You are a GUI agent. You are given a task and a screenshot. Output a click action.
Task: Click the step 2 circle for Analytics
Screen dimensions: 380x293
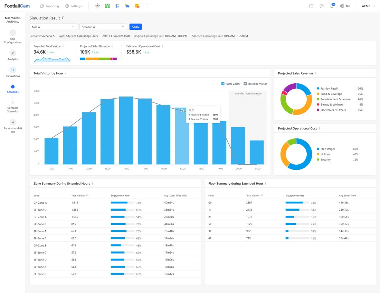point(13,53)
